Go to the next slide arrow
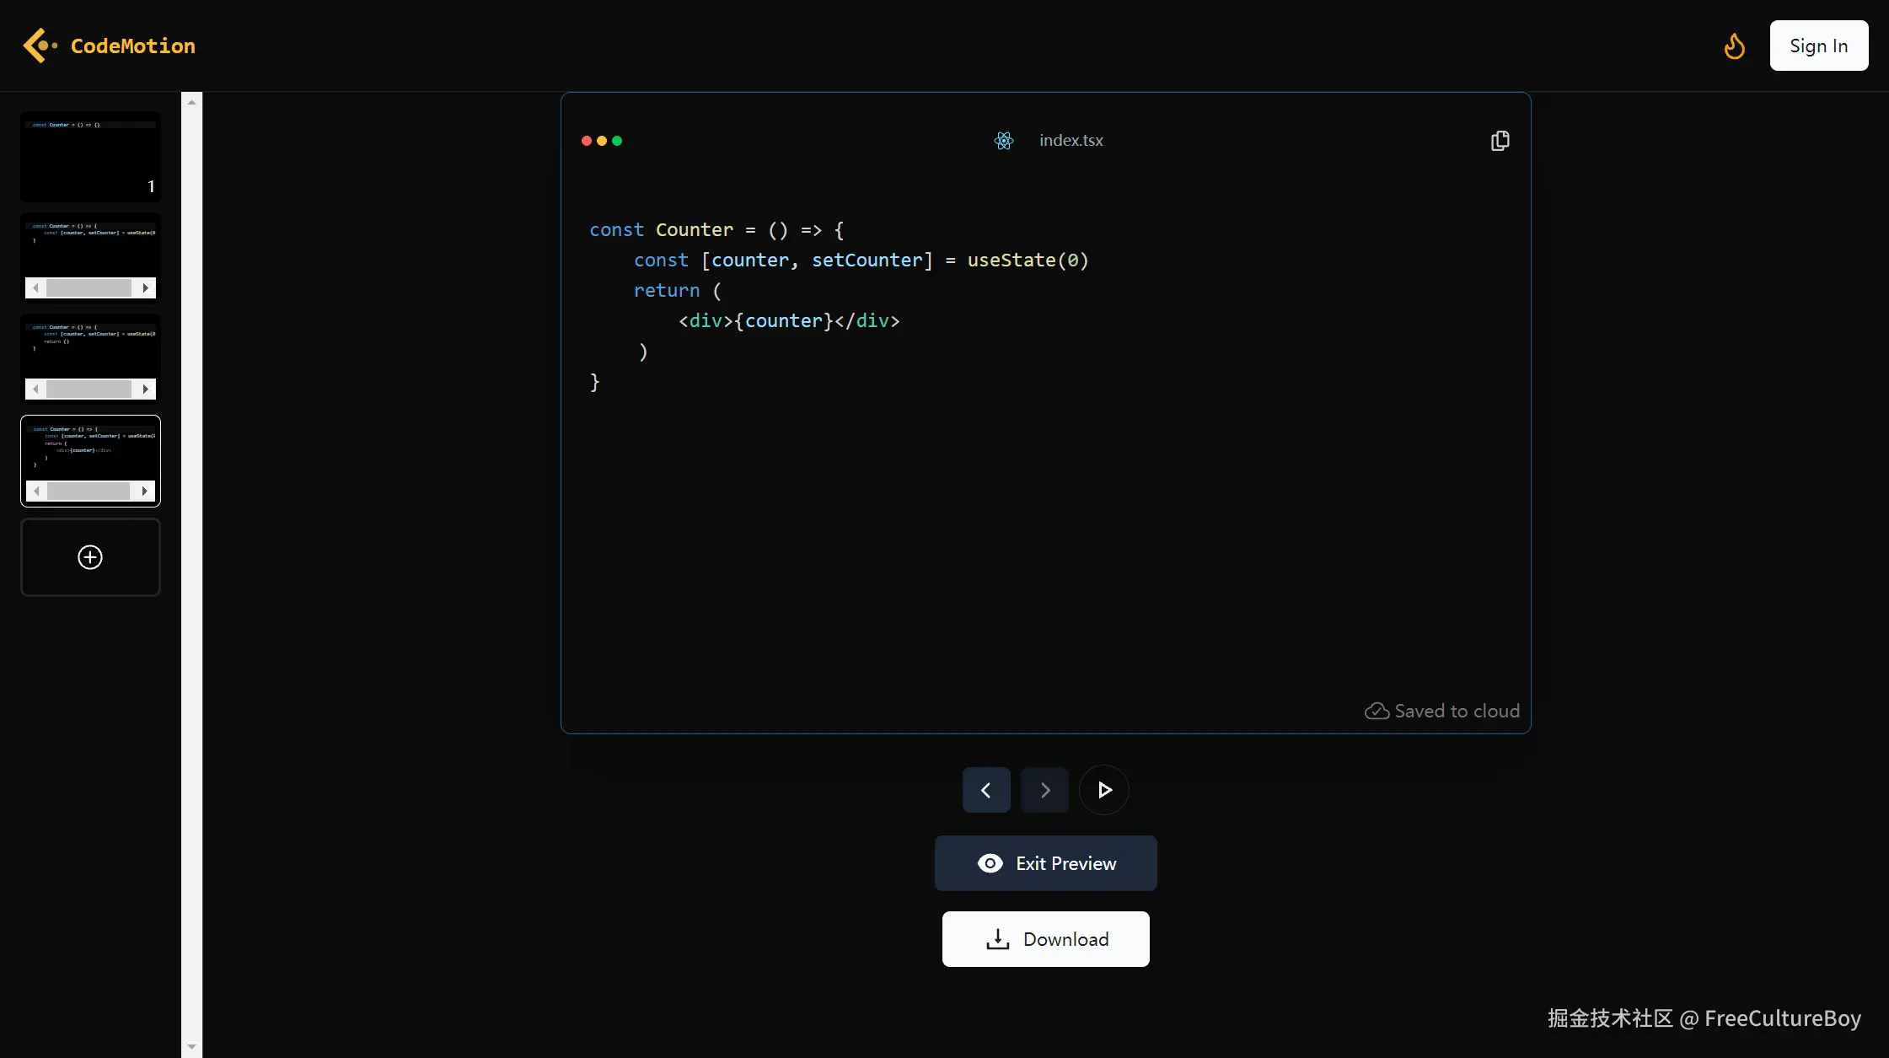 coord(1045,790)
